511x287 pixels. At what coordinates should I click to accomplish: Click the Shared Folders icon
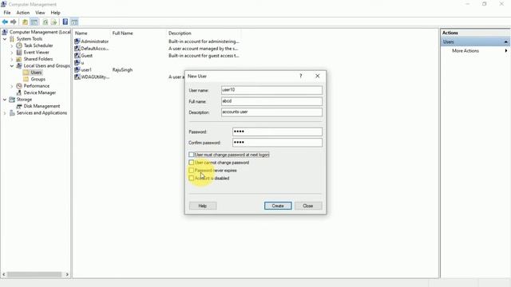[19, 59]
